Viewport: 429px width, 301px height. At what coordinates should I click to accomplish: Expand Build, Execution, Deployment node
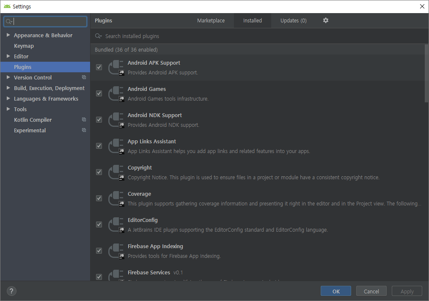tap(8, 88)
